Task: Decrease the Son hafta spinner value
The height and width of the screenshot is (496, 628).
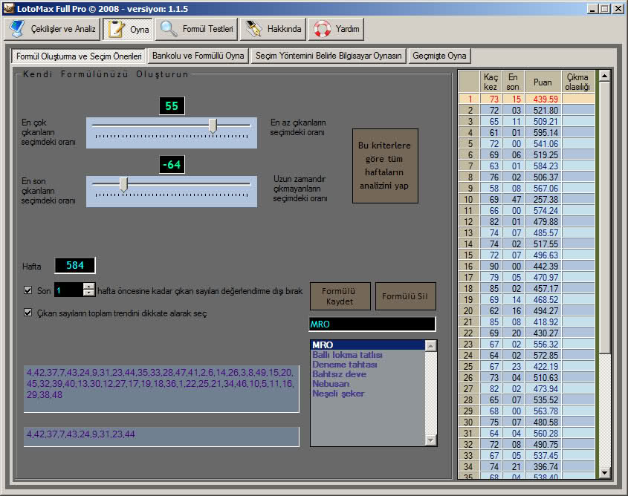Action: (89, 293)
